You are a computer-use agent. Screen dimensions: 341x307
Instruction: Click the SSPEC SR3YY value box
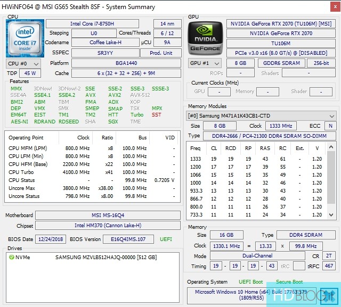click(x=108, y=53)
